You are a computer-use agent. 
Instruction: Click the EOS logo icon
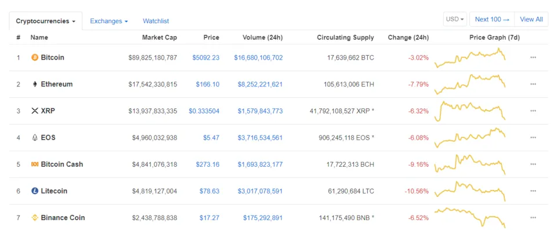point(35,138)
